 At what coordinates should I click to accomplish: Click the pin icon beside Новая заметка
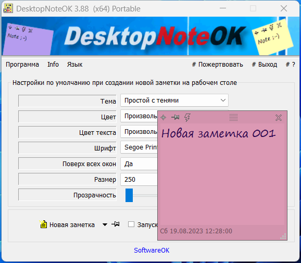coord(116,224)
